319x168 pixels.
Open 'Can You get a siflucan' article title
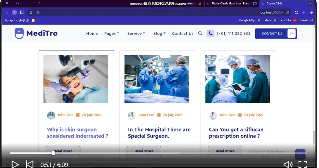point(236,133)
